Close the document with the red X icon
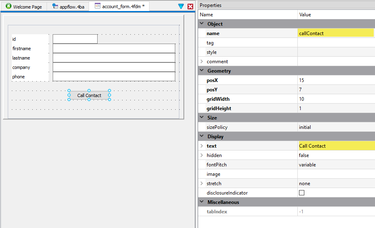This screenshot has width=375, height=228. [190, 7]
